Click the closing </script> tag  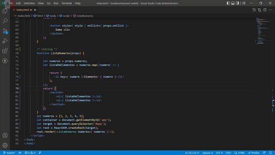pyautogui.click(x=37, y=136)
